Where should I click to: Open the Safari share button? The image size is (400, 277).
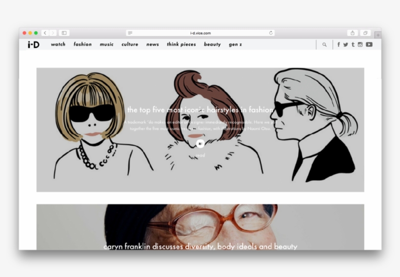(353, 33)
